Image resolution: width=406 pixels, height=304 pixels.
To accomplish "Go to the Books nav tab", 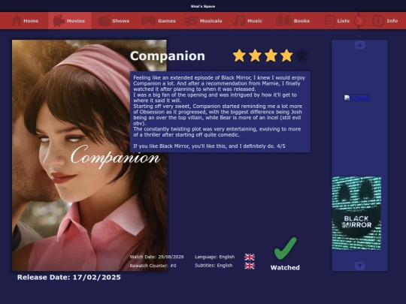I will coord(292,21).
